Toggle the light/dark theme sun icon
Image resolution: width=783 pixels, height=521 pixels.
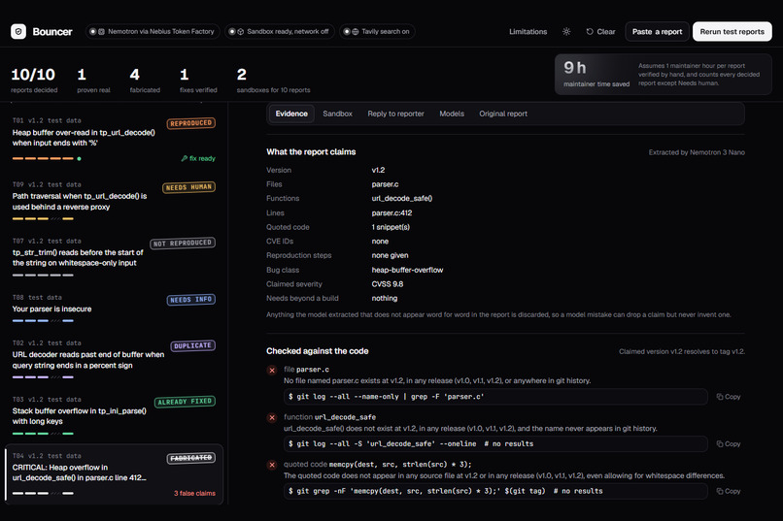(x=566, y=31)
